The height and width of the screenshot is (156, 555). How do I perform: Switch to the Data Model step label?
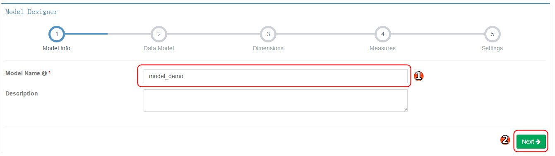[x=159, y=48]
